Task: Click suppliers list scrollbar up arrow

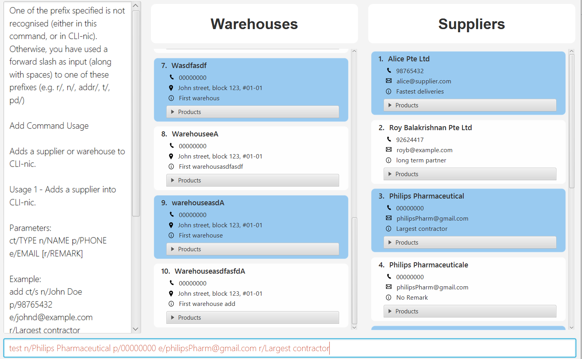Action: click(571, 51)
